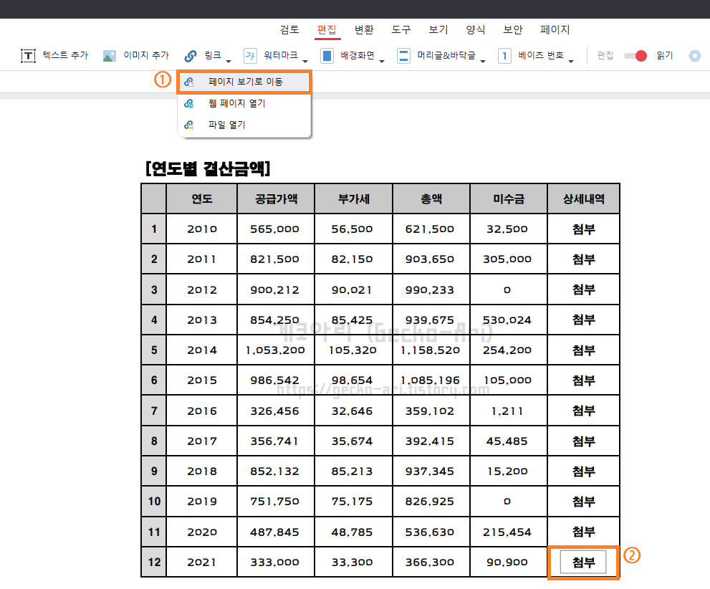Click the 1,158,520 cell
The width and height of the screenshot is (710, 589).
point(430,350)
